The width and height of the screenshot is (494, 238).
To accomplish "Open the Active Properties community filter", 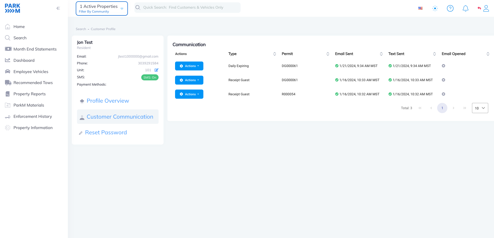I will coord(102,9).
